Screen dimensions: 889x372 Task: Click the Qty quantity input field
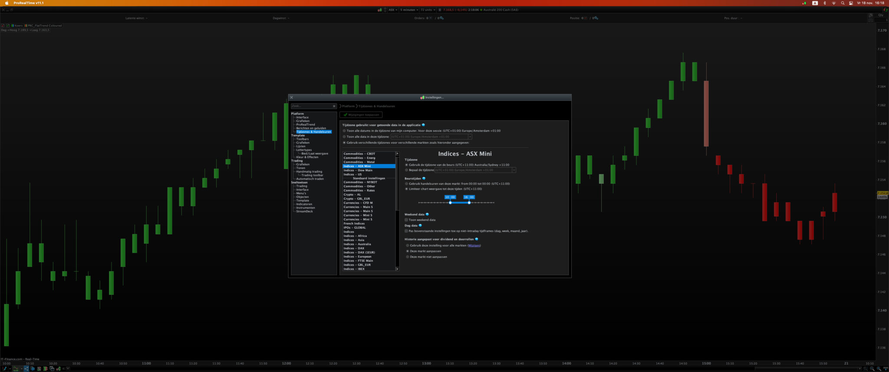(881, 20)
